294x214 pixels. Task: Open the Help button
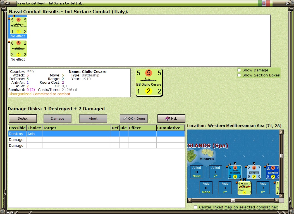pyautogui.click(x=171, y=119)
